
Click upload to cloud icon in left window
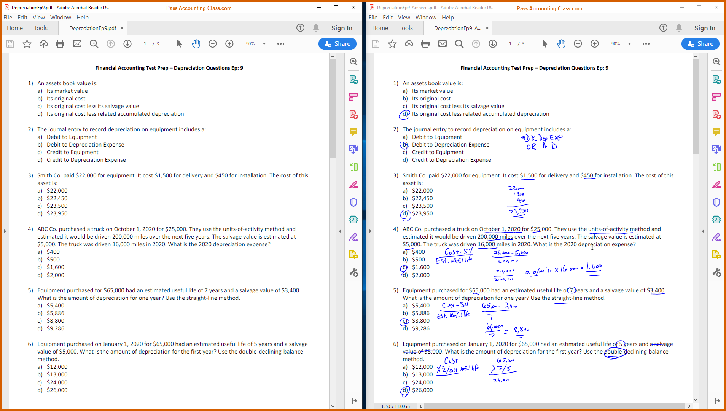[44, 44]
